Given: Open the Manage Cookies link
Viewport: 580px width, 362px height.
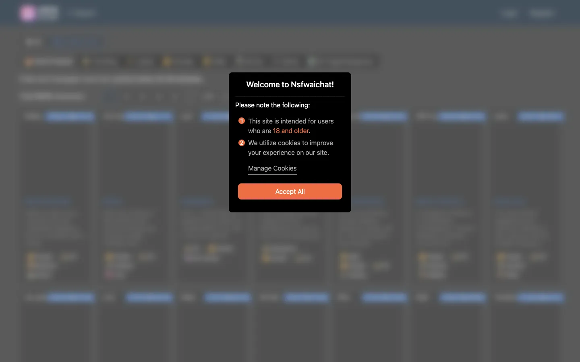Looking at the screenshot, I should pos(272,169).
